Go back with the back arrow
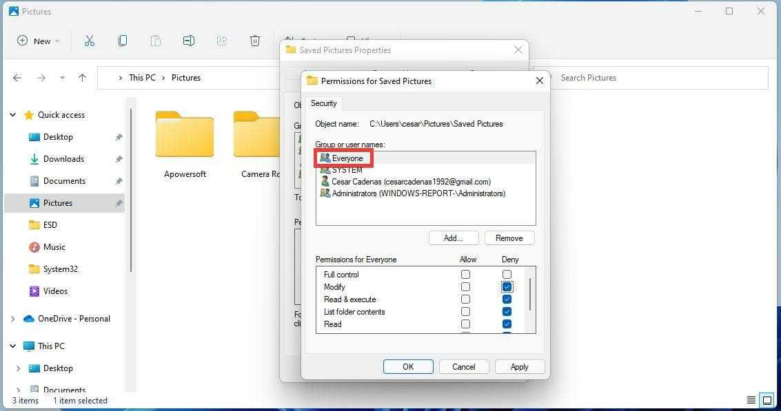The width and height of the screenshot is (781, 411). coord(18,78)
